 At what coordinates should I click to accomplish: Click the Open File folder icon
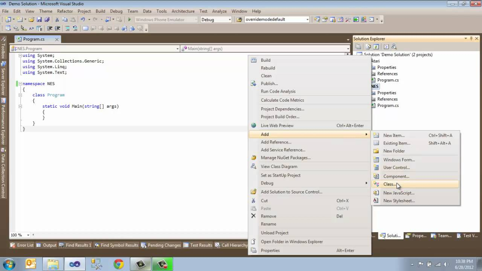[x=32, y=20]
